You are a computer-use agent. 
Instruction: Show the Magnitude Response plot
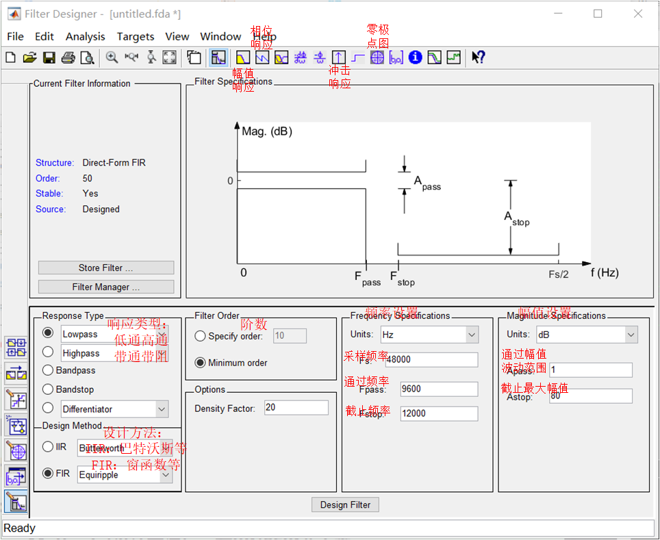(x=242, y=57)
